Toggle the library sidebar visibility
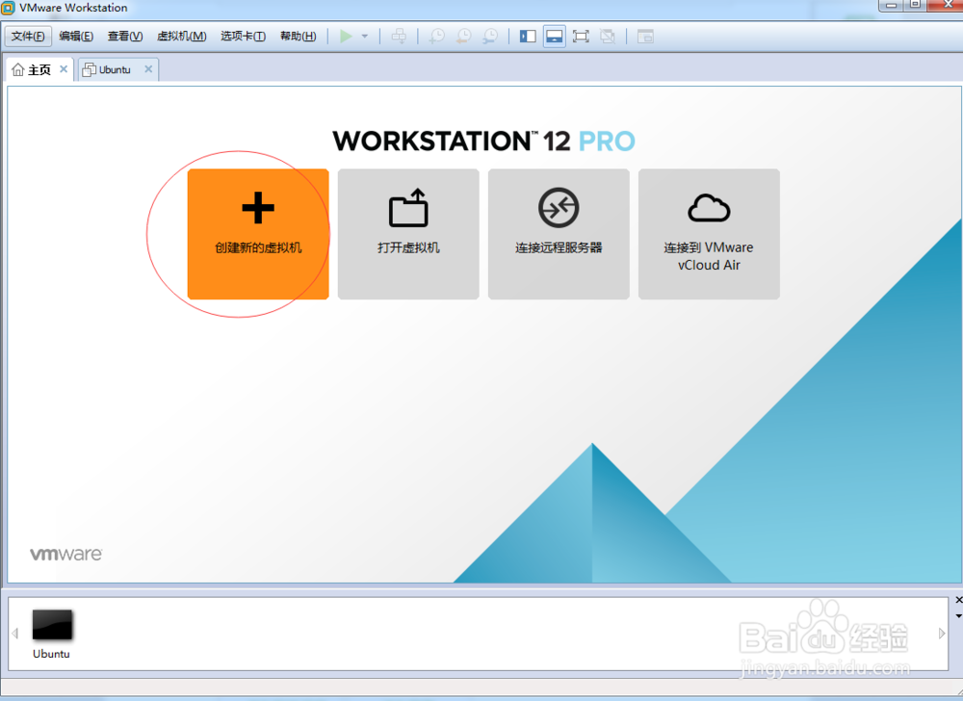 (527, 36)
